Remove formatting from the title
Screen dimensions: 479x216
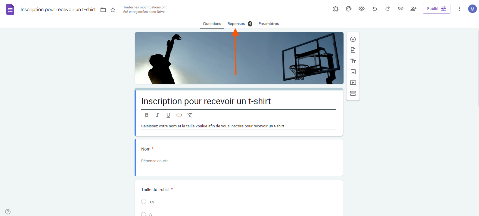190,115
